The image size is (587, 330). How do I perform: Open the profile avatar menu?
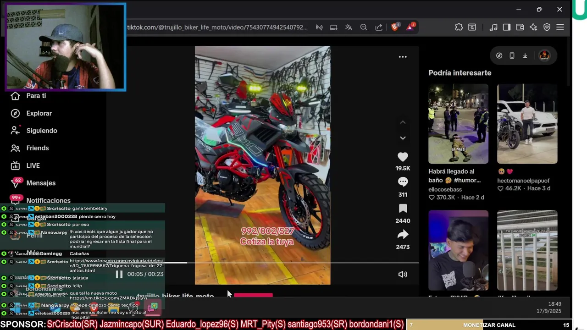point(544,55)
